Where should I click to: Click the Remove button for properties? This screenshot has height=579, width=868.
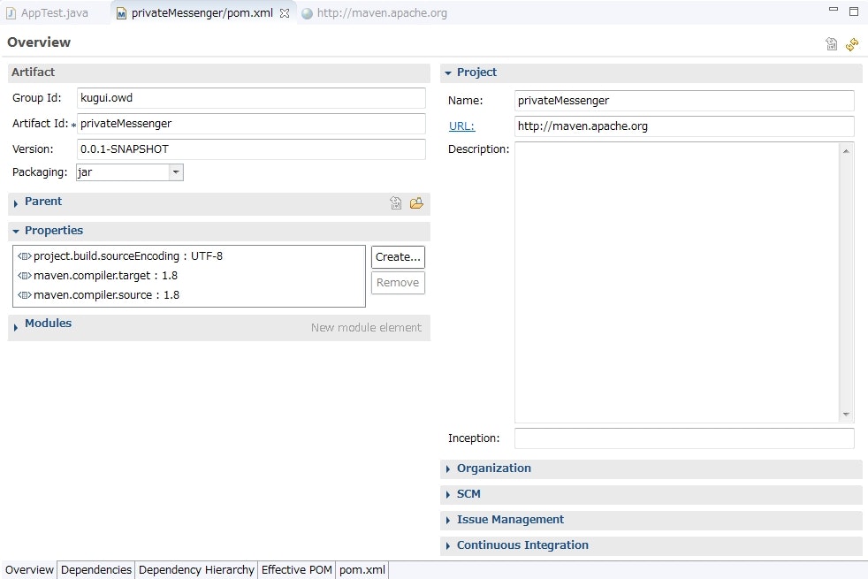coord(398,282)
